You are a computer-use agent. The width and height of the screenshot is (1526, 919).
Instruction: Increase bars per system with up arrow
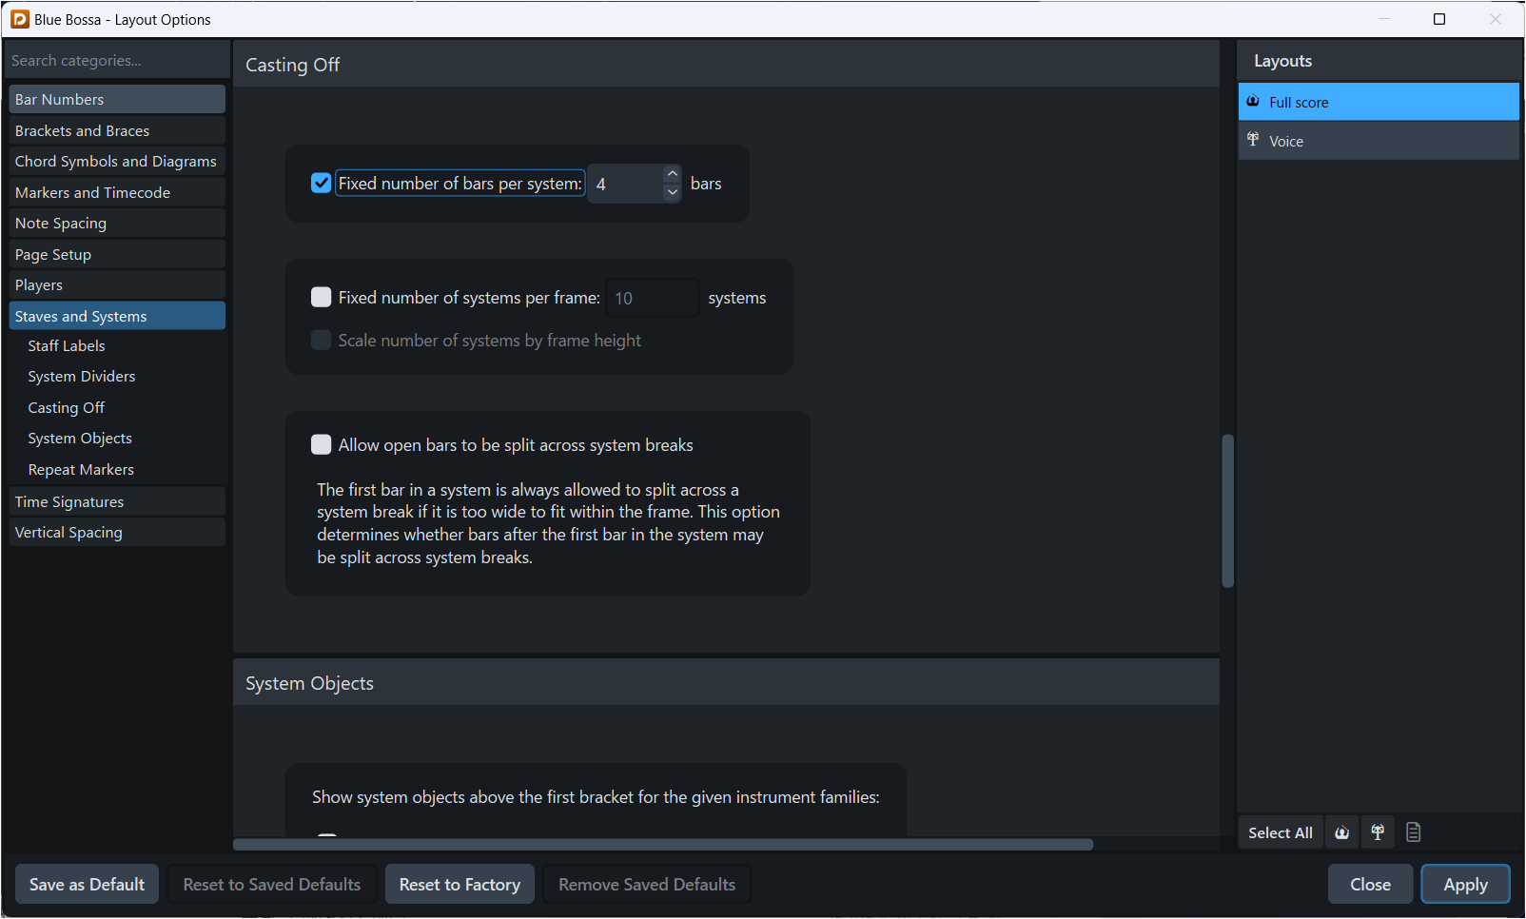[x=673, y=174]
